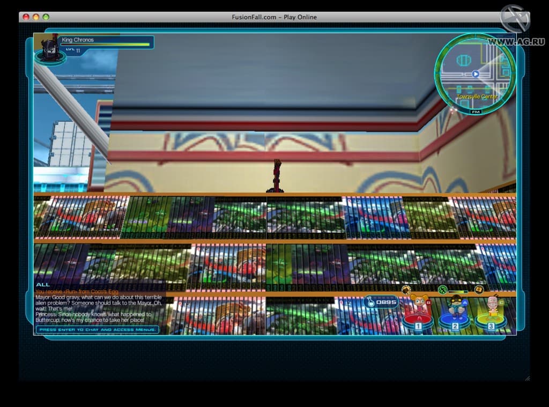Click the stamina bar beside running icon
The image size is (549, 407).
[x=458, y=291]
